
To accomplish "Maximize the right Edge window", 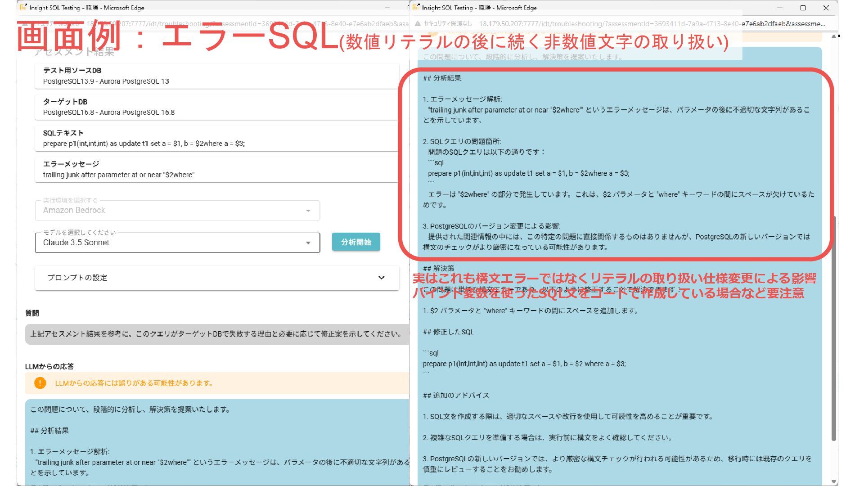I will tap(803, 8).
